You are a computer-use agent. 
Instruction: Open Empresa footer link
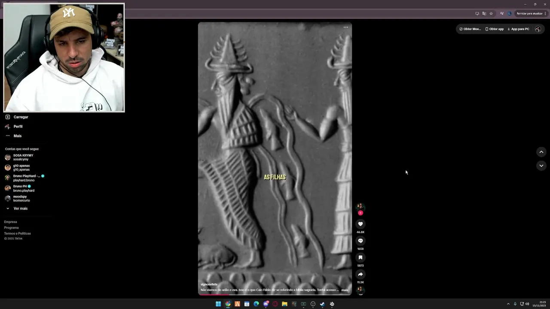(x=11, y=222)
